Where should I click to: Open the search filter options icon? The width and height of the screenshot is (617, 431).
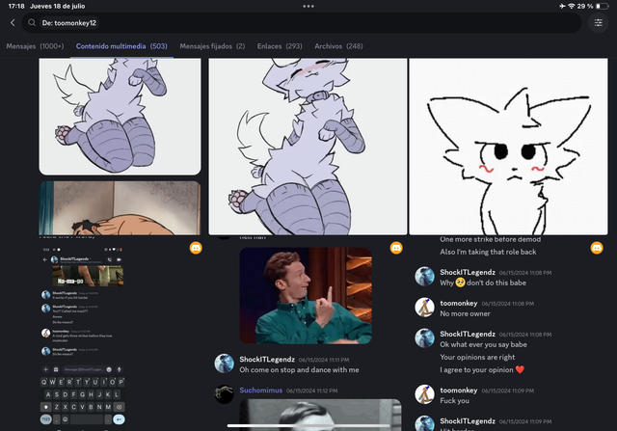tap(598, 23)
